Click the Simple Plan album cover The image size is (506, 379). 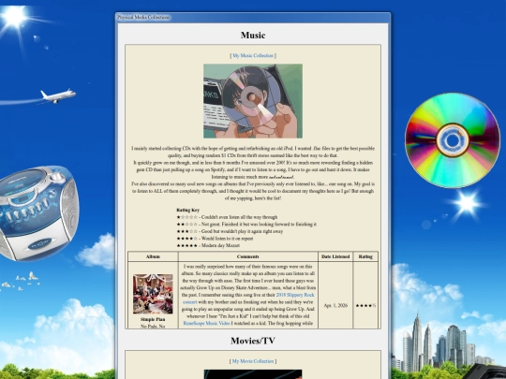153,294
